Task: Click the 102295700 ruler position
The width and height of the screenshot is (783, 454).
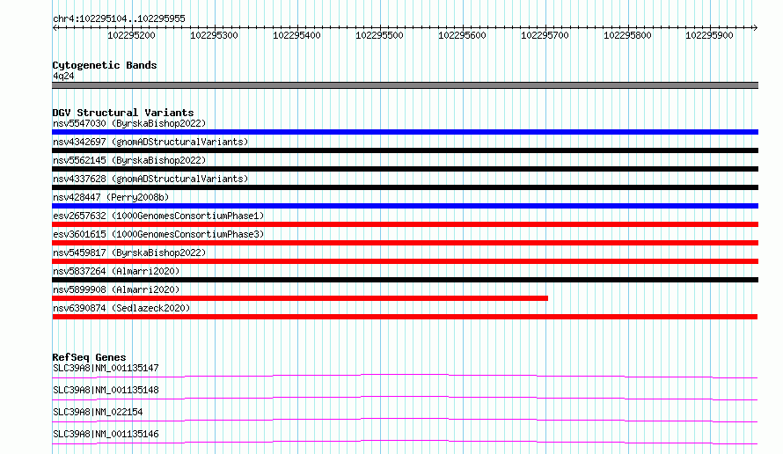Action: tap(545, 35)
